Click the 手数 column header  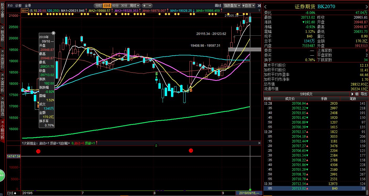(x=324, y=99)
